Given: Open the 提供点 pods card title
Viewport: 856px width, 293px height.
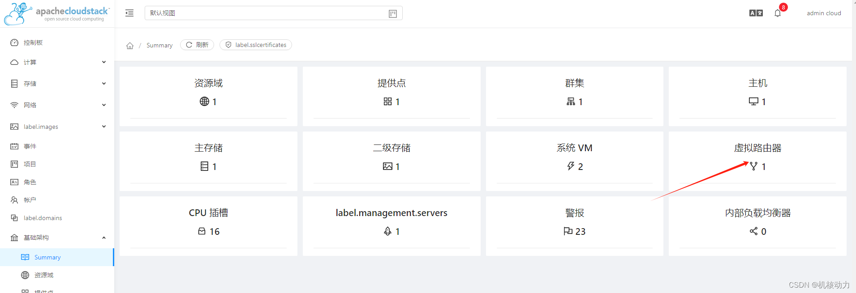Looking at the screenshot, I should (x=391, y=83).
